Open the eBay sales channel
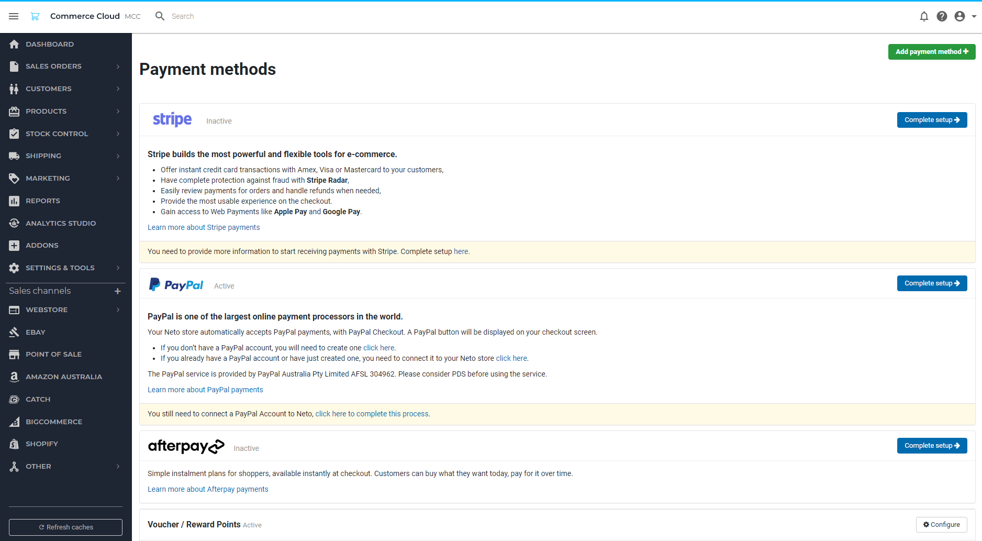Screen dimensions: 982x541 click(66, 332)
